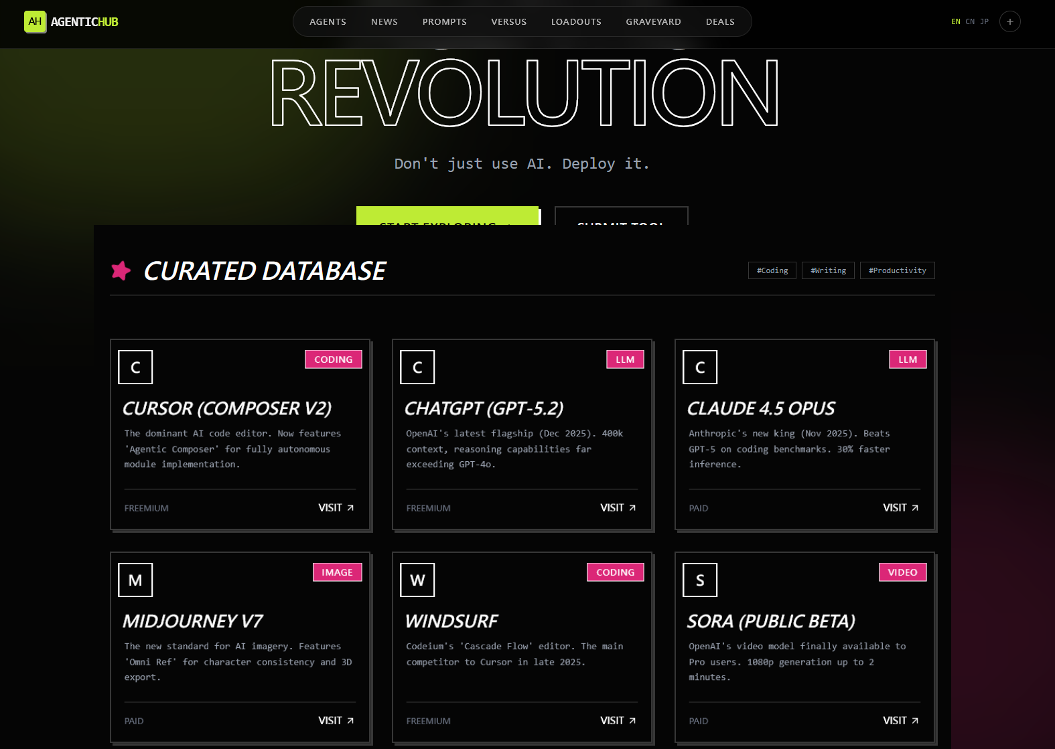Click PAID label on Midjourney card
Image resolution: width=1055 pixels, height=749 pixels.
[134, 722]
